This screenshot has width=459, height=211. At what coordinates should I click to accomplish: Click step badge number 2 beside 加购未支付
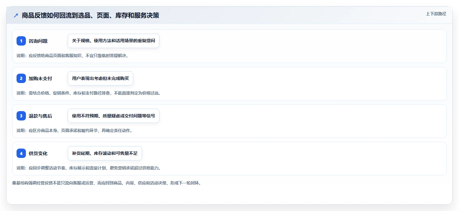(21, 78)
